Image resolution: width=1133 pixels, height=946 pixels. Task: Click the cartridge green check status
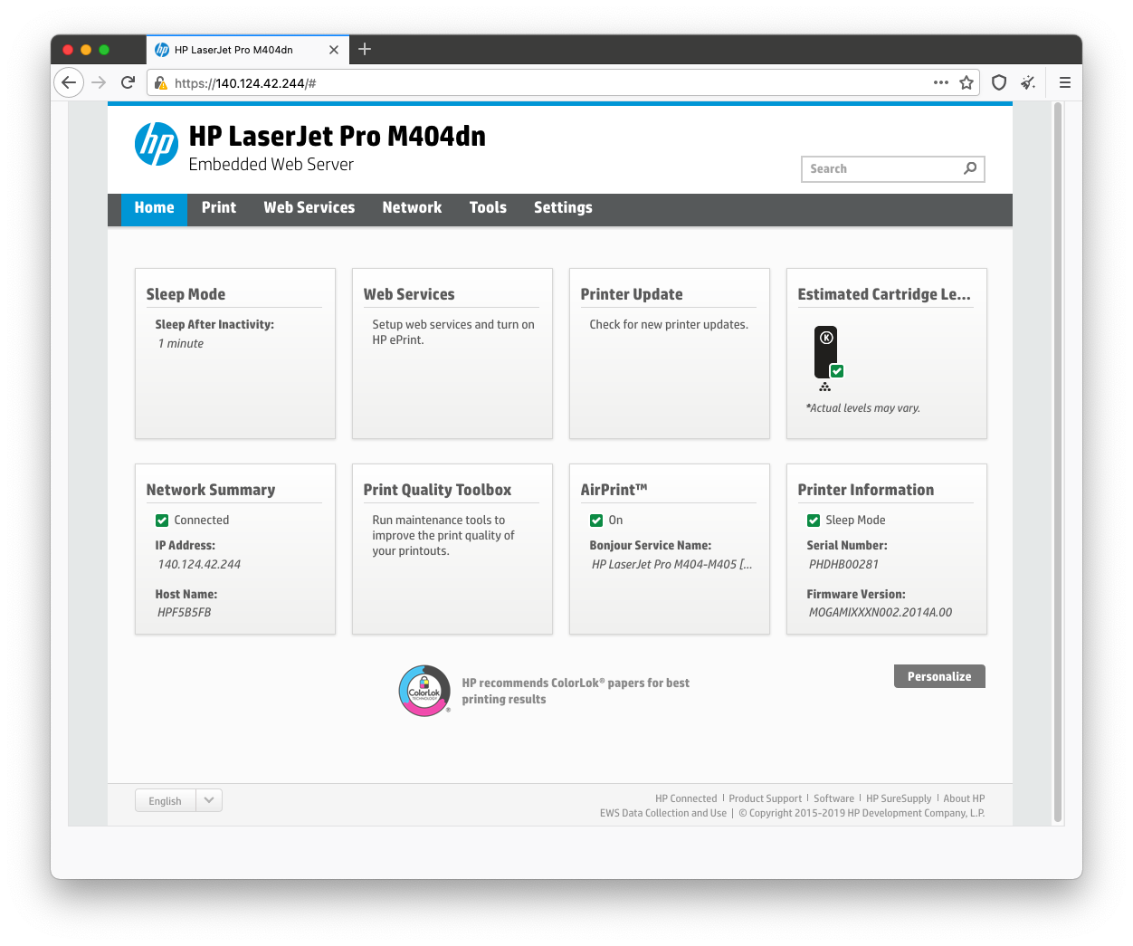pos(837,371)
